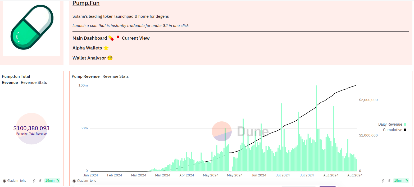Click the 'Pump.fun Total Revenue' counter caption
The image size is (414, 187).
(31, 134)
